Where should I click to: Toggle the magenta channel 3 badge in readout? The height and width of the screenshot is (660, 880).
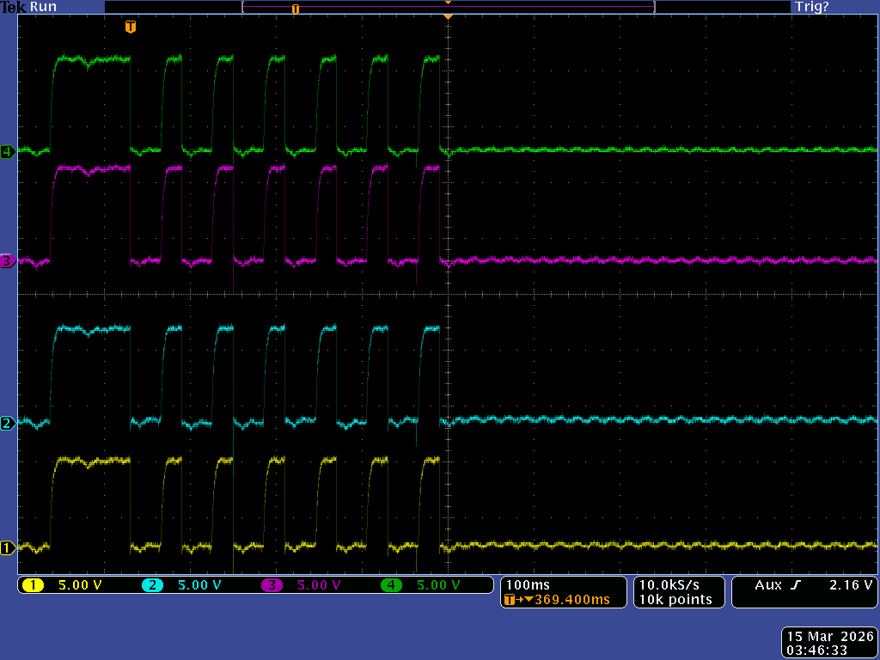click(x=272, y=585)
